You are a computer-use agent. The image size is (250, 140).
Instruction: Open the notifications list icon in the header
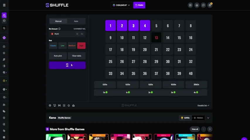pos(190,5)
